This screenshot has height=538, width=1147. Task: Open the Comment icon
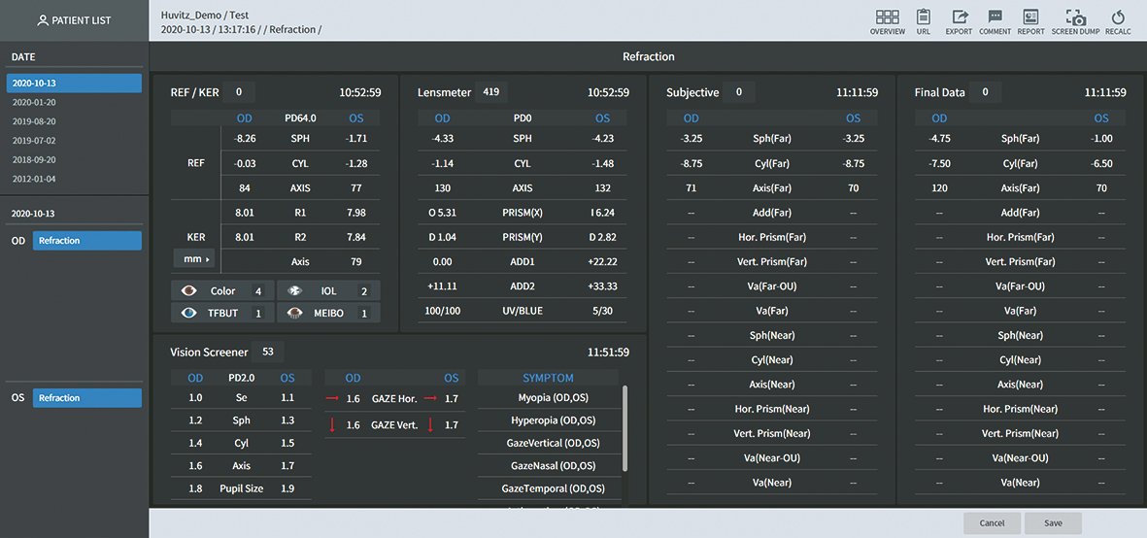[995, 17]
